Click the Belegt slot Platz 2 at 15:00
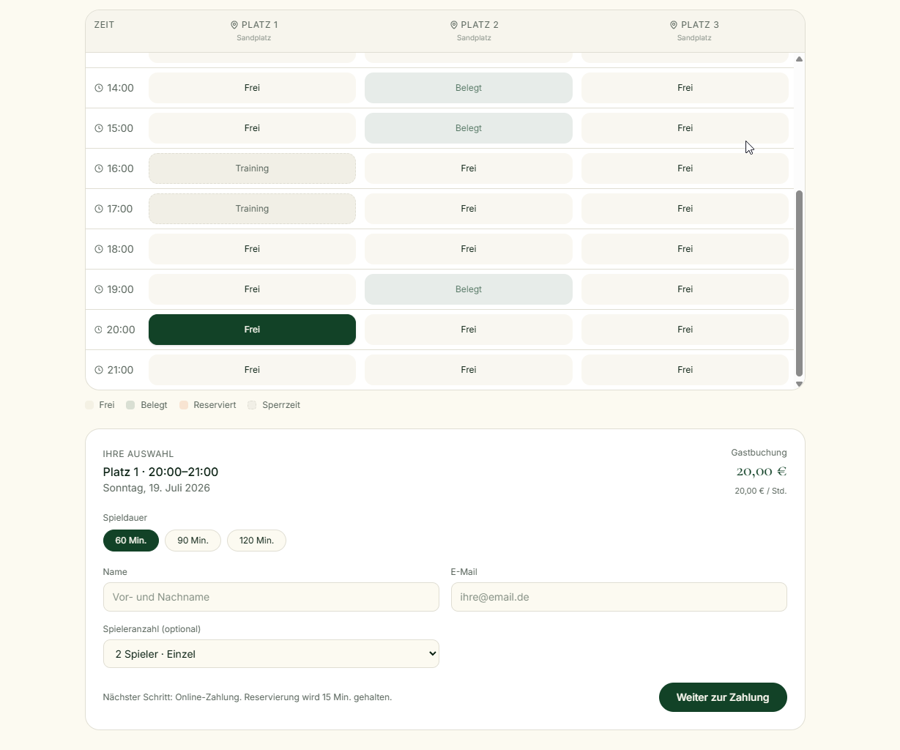This screenshot has height=750, width=900. 469,128
